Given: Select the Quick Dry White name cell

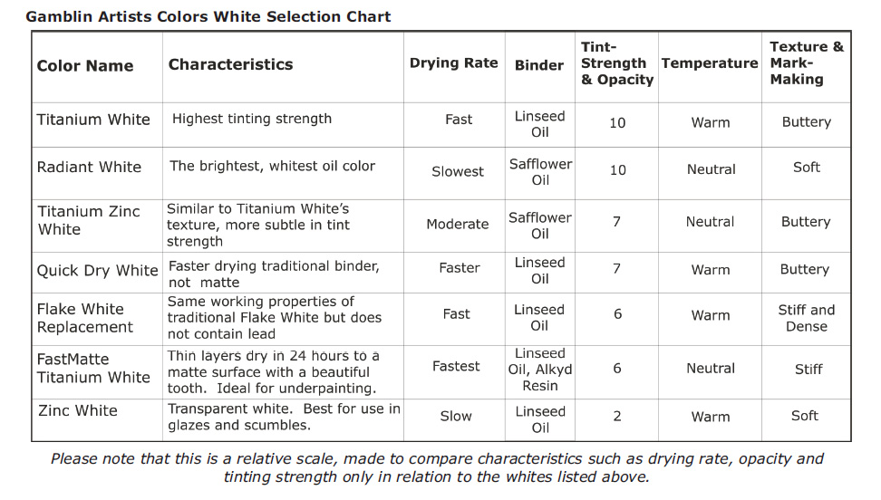Looking at the screenshot, I should [97, 270].
